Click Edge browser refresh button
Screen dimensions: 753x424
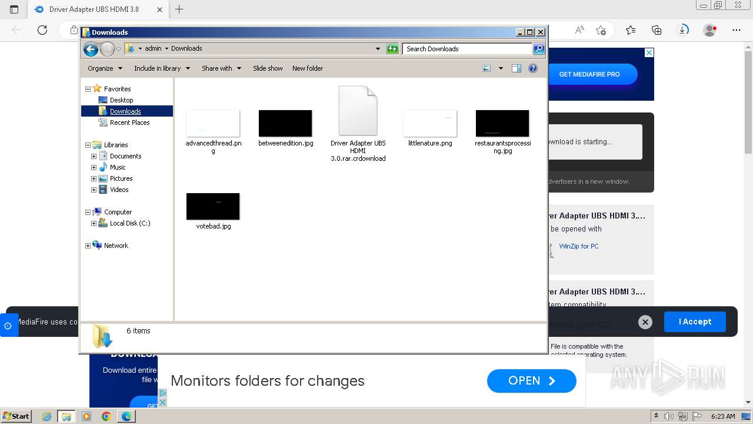point(42,29)
